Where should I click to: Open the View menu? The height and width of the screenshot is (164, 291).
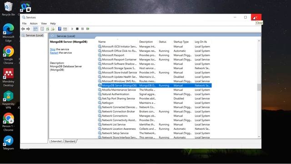[44, 23]
